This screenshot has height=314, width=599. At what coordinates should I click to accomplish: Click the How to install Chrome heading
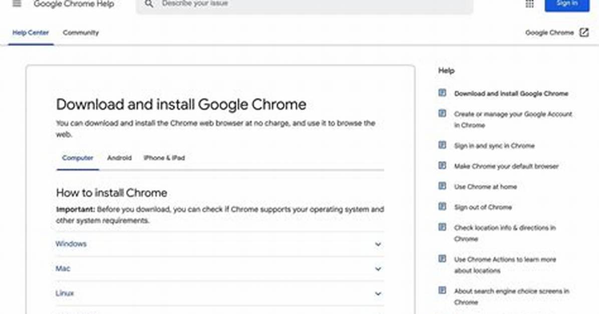tap(112, 192)
